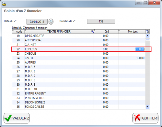Viewport: 162px width, 127px height.
Task: Select the FONDS CAISSE row
Action: pyautogui.click(x=79, y=107)
